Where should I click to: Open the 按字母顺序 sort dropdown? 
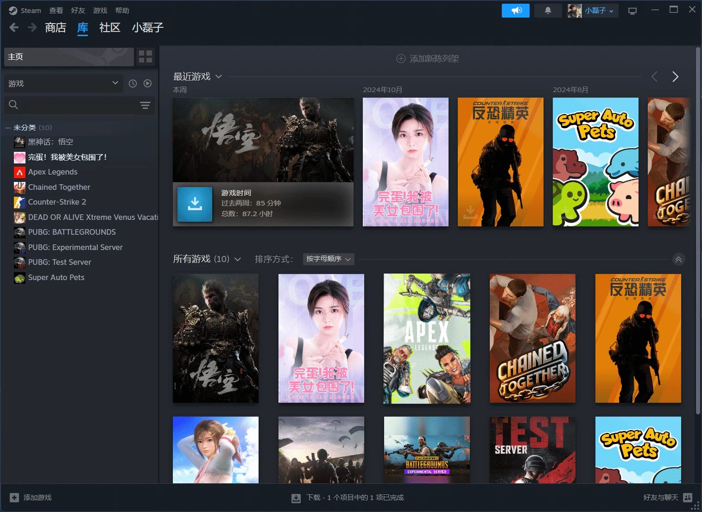coord(329,259)
